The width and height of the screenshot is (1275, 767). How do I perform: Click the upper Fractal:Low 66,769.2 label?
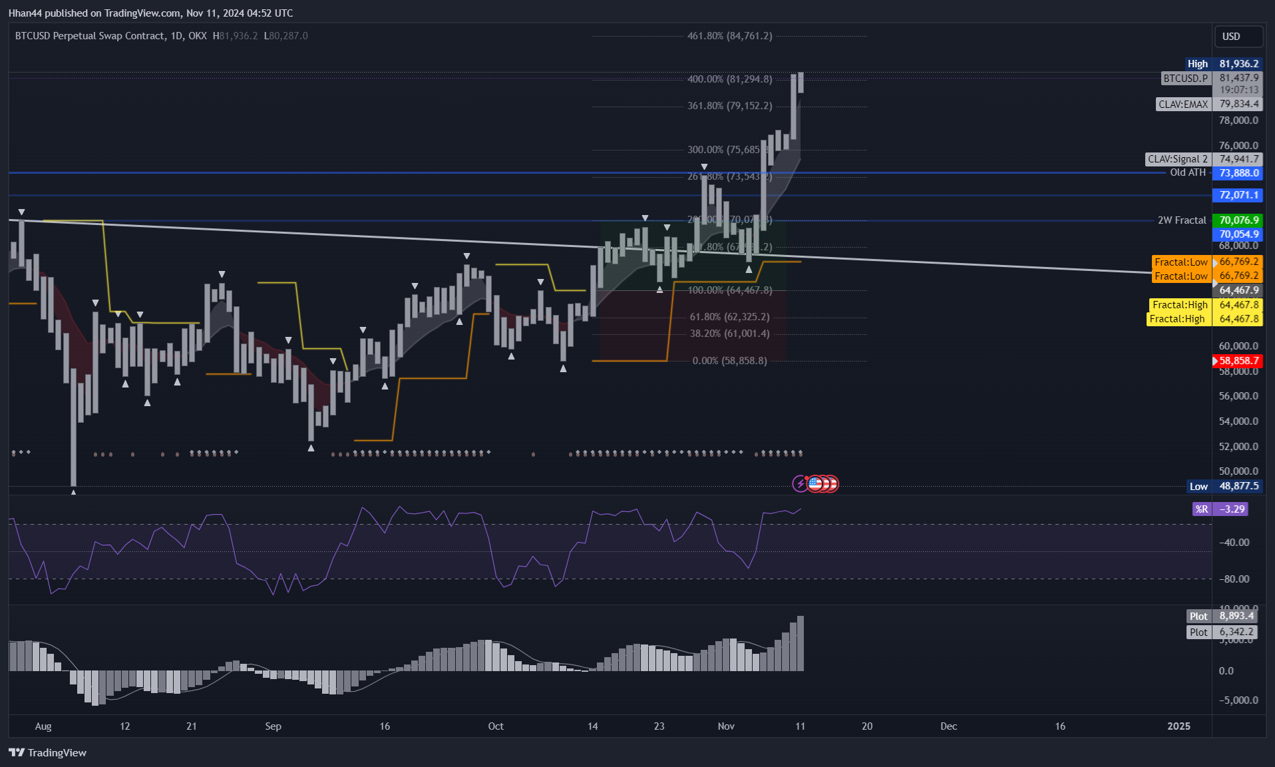[1207, 262]
